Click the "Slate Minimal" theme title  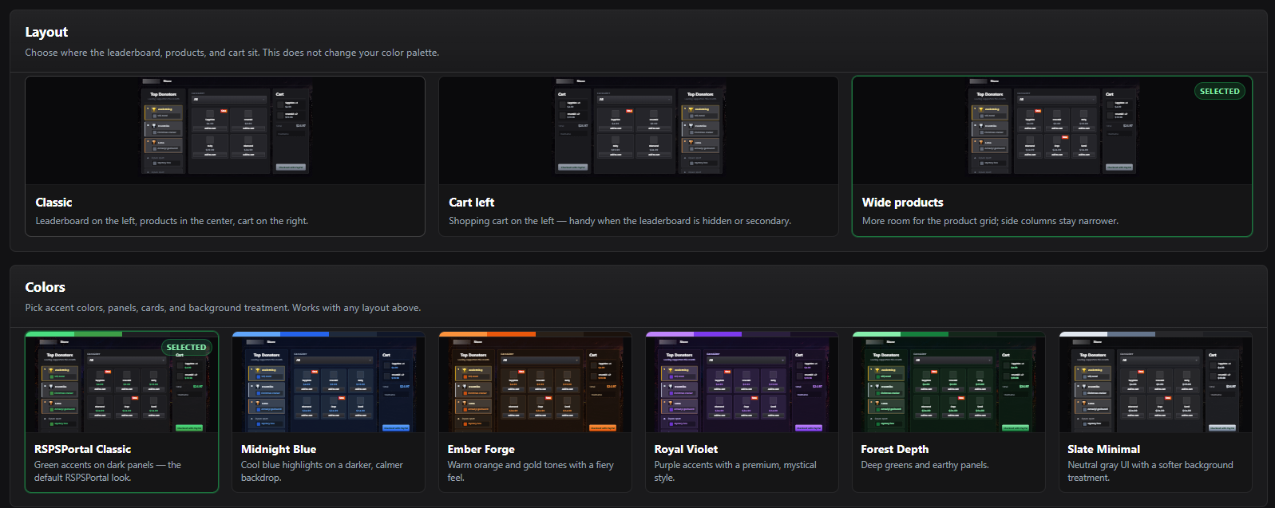(1103, 449)
